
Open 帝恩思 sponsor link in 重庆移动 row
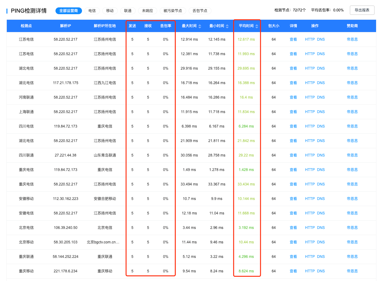pyautogui.click(x=352, y=271)
